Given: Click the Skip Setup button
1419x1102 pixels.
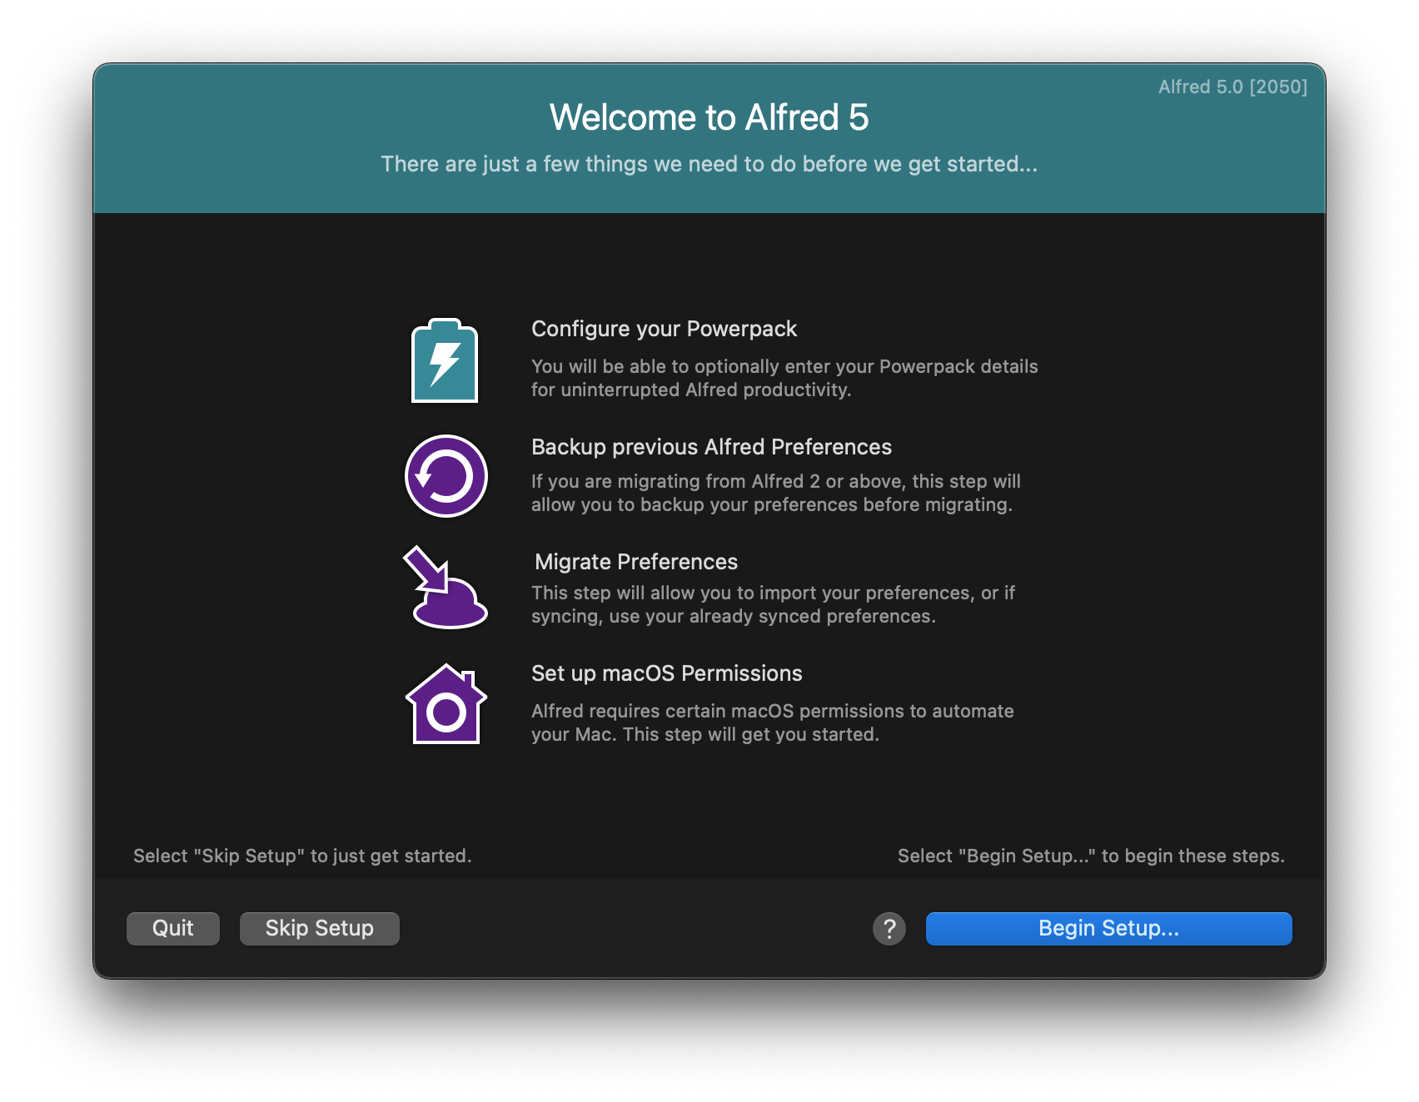Looking at the screenshot, I should coord(319,928).
